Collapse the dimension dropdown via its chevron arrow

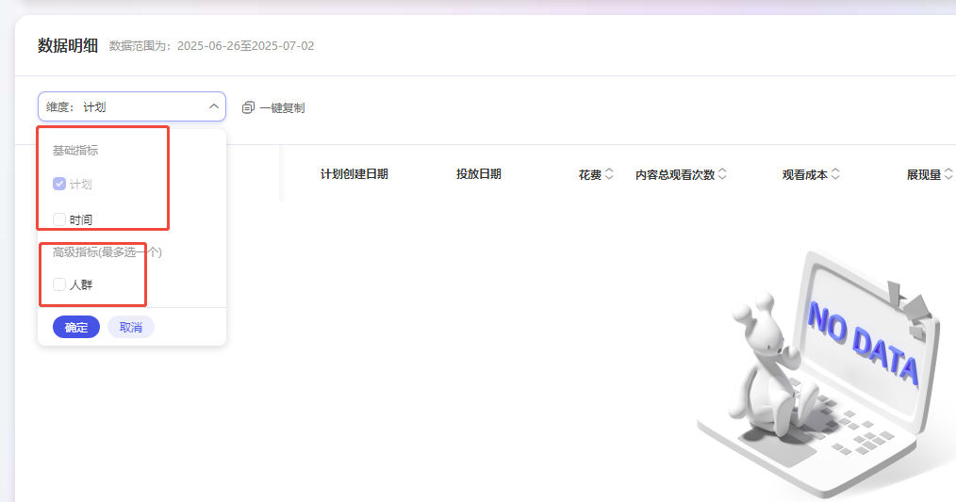click(213, 106)
